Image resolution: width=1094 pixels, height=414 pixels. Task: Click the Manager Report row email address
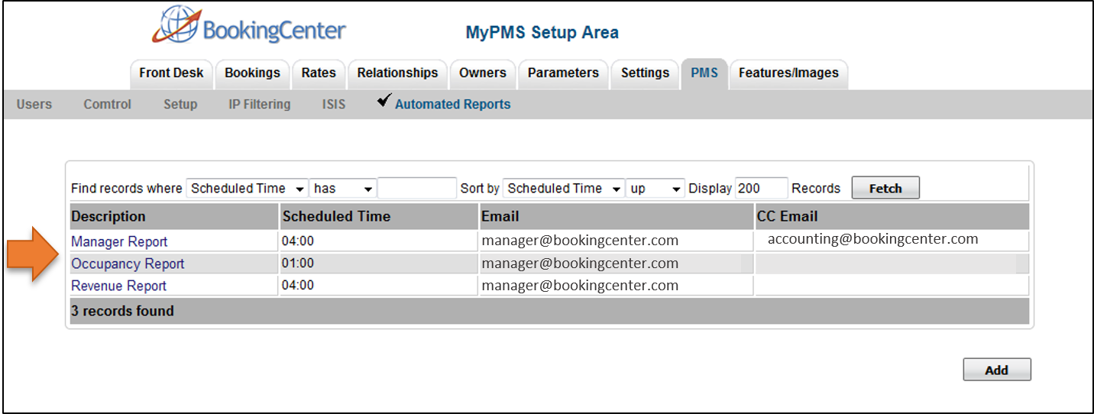coord(580,241)
